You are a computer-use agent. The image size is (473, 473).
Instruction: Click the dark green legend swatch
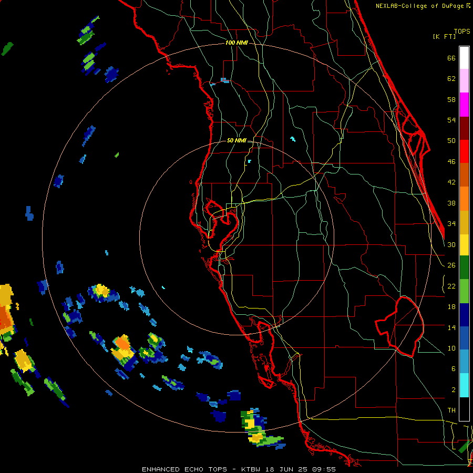click(464, 268)
